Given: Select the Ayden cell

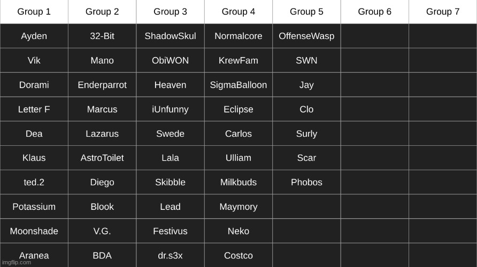Looking at the screenshot, I should coord(34,36).
